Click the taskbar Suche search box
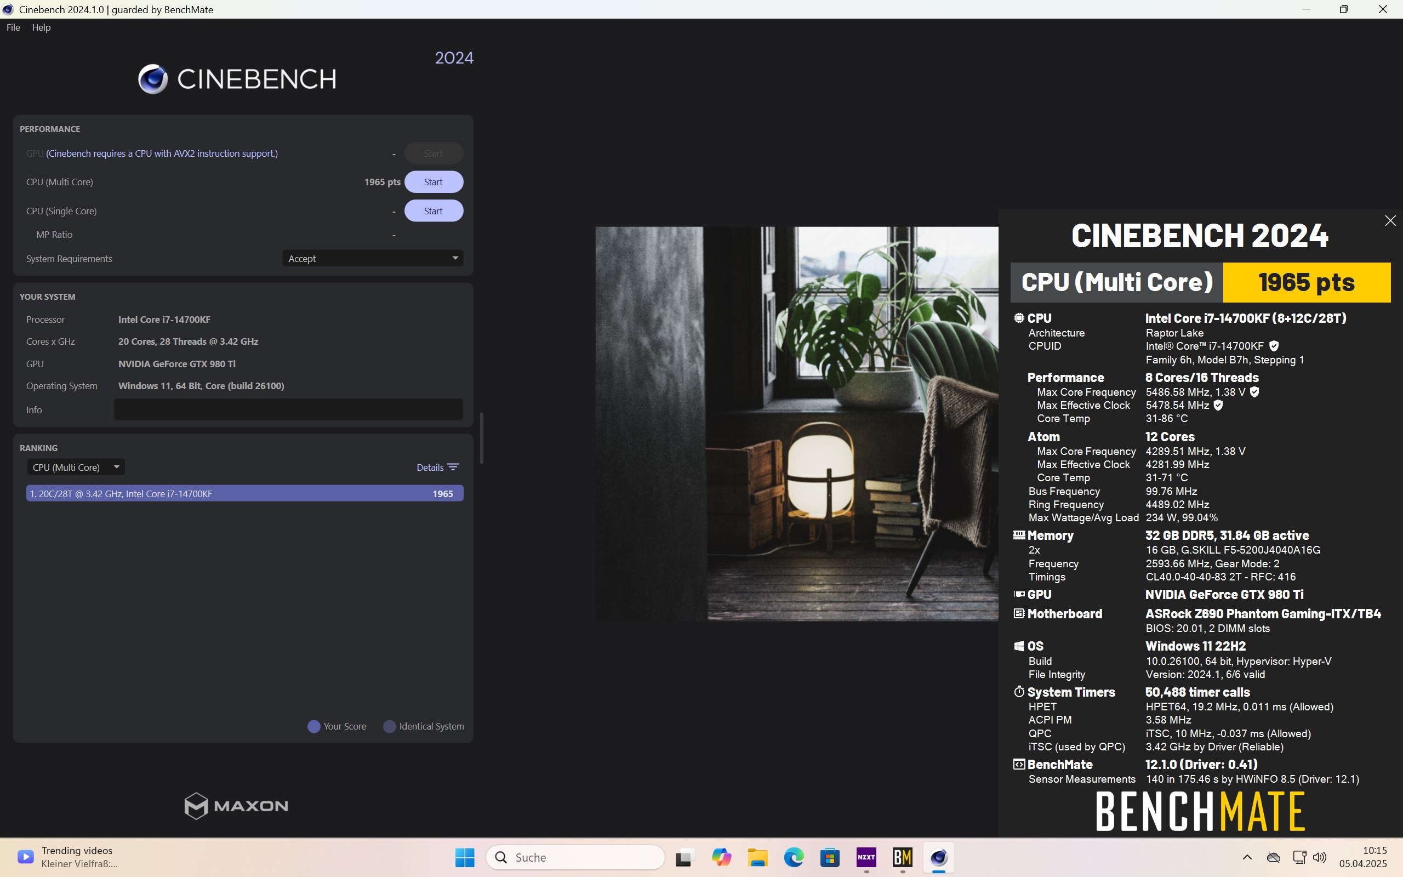The image size is (1403, 877). 575,857
